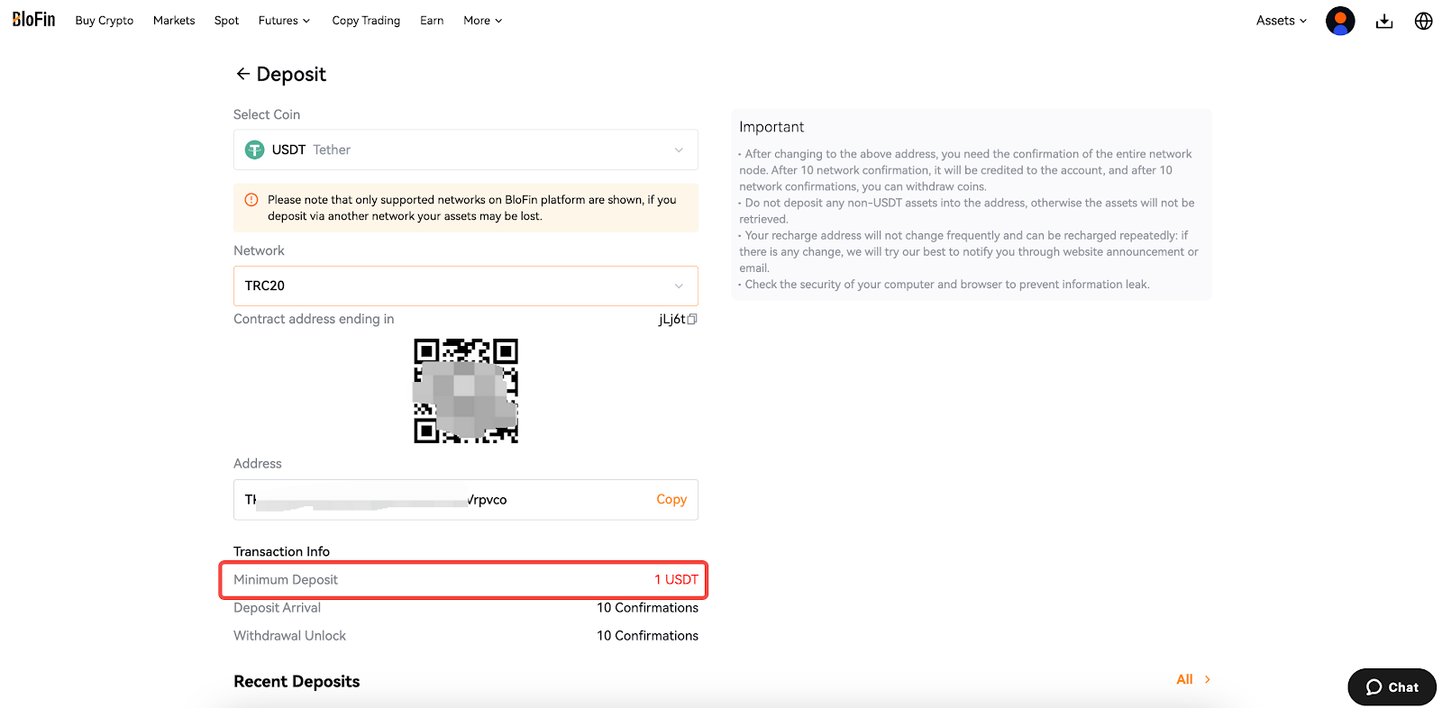1442x708 pixels.
Task: Click the Important notice heading
Action: click(x=771, y=127)
